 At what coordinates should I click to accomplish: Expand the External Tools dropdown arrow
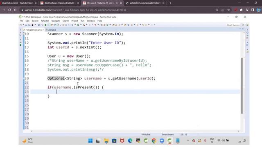tap(86, 25)
